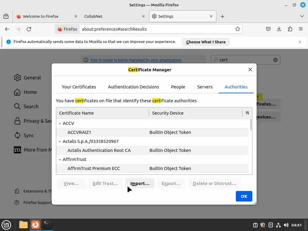
Task: Open the update manager shield tray icon
Action: (263, 225)
